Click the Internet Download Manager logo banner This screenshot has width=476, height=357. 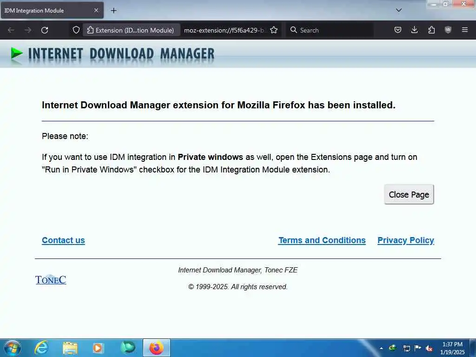coord(112,54)
